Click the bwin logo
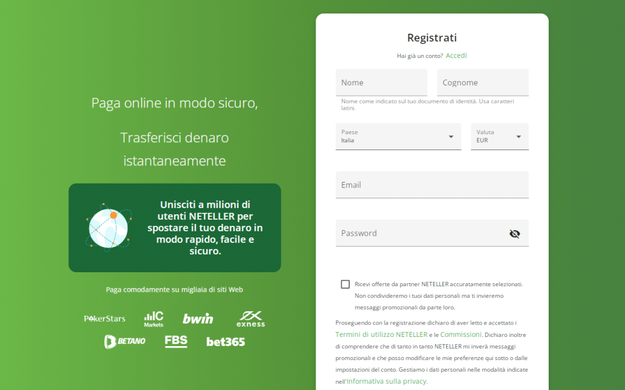The height and width of the screenshot is (390, 625). [x=198, y=319]
